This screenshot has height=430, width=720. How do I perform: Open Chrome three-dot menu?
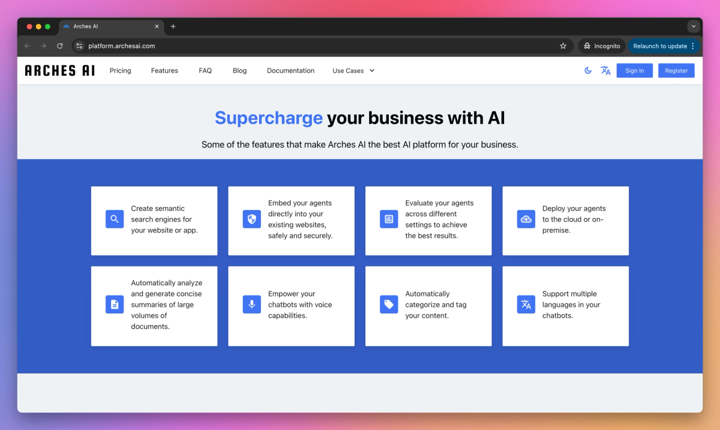693,46
